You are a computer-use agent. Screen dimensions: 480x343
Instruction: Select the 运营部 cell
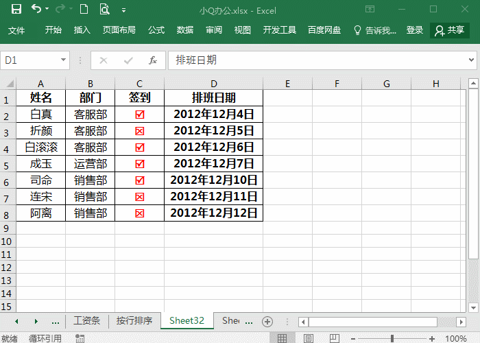pyautogui.click(x=91, y=164)
